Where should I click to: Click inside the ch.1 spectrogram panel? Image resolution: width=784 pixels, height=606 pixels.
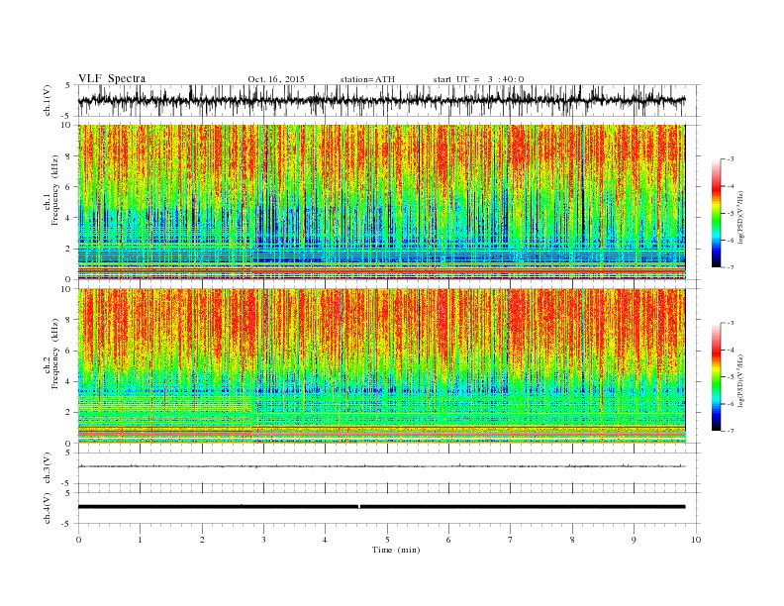tap(381, 202)
